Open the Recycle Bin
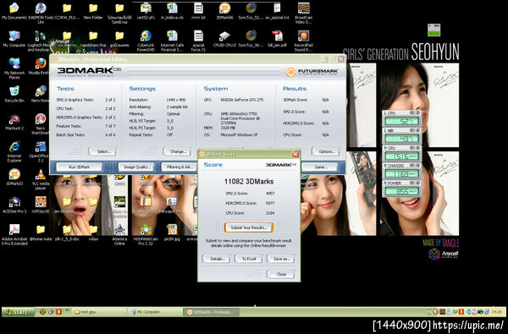The image size is (508, 334). 14,94
